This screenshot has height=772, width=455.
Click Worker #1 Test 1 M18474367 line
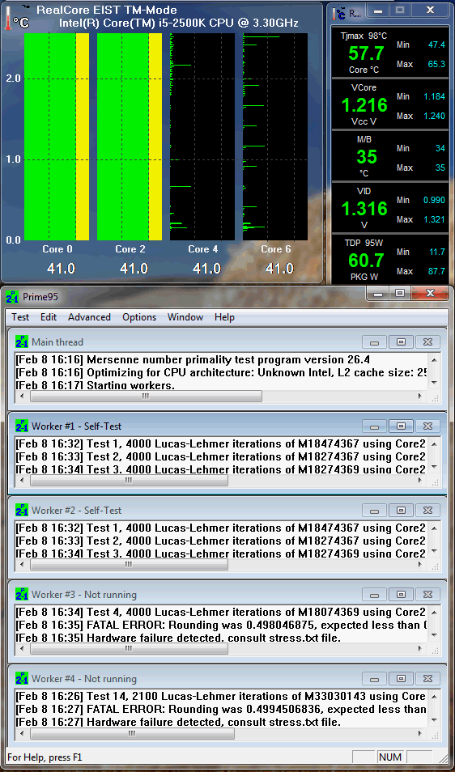pos(220,443)
